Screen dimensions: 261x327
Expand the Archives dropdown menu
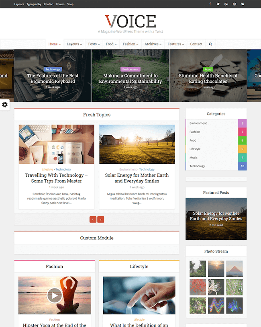point(153,44)
